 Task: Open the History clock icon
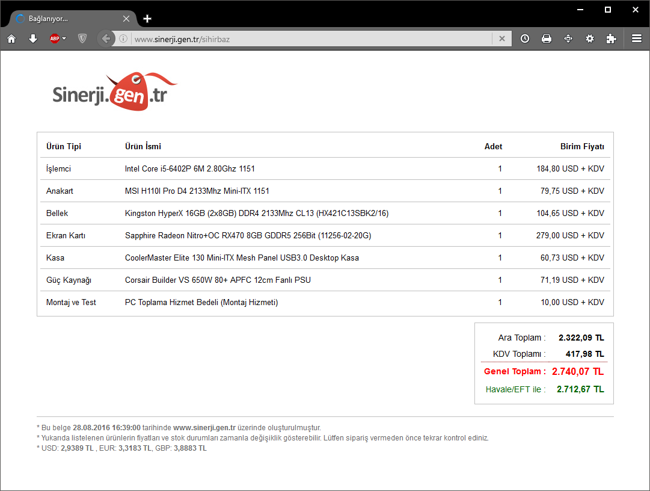pos(525,39)
